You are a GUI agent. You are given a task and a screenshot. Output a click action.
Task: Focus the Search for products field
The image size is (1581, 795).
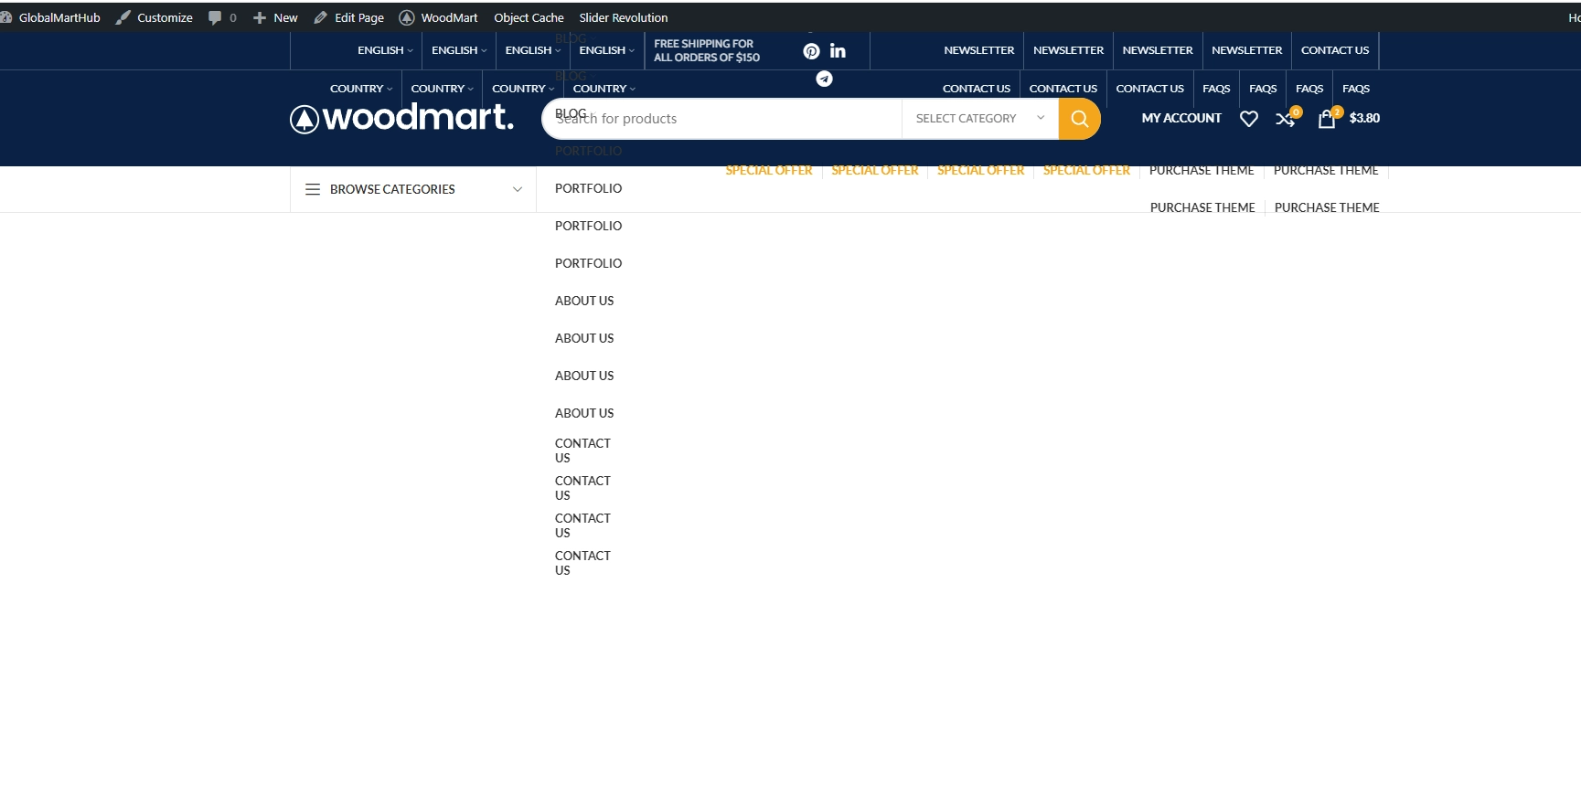click(x=722, y=119)
